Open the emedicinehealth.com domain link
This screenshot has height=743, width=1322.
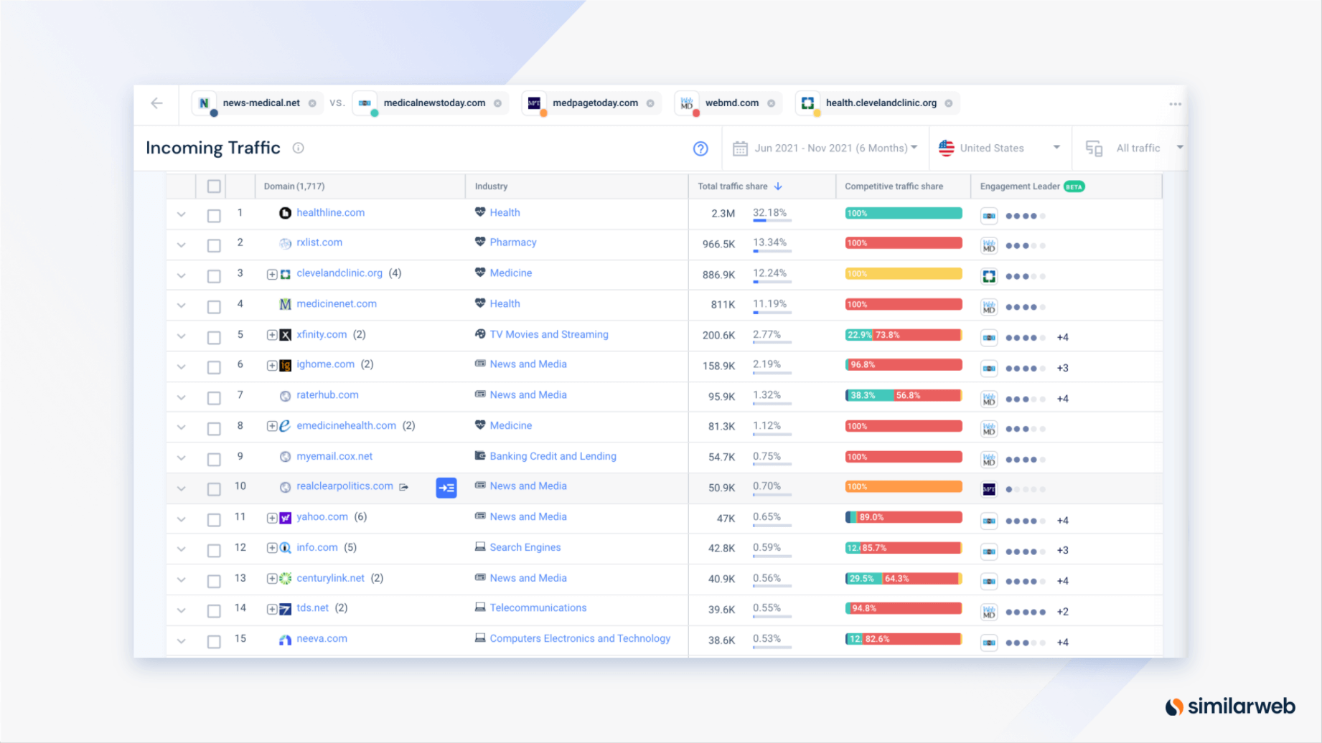tap(346, 426)
